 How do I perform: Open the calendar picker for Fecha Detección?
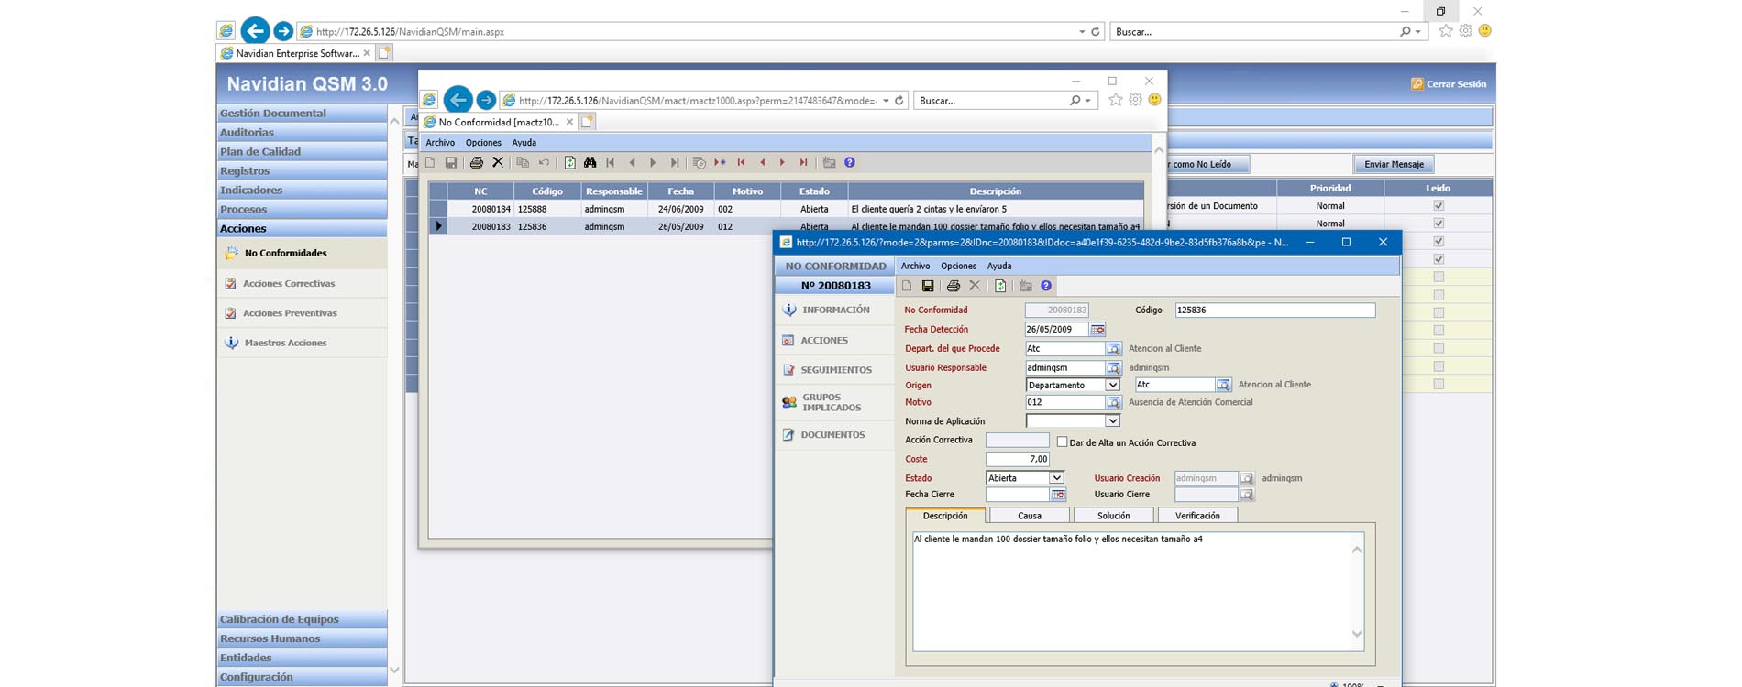point(1097,330)
